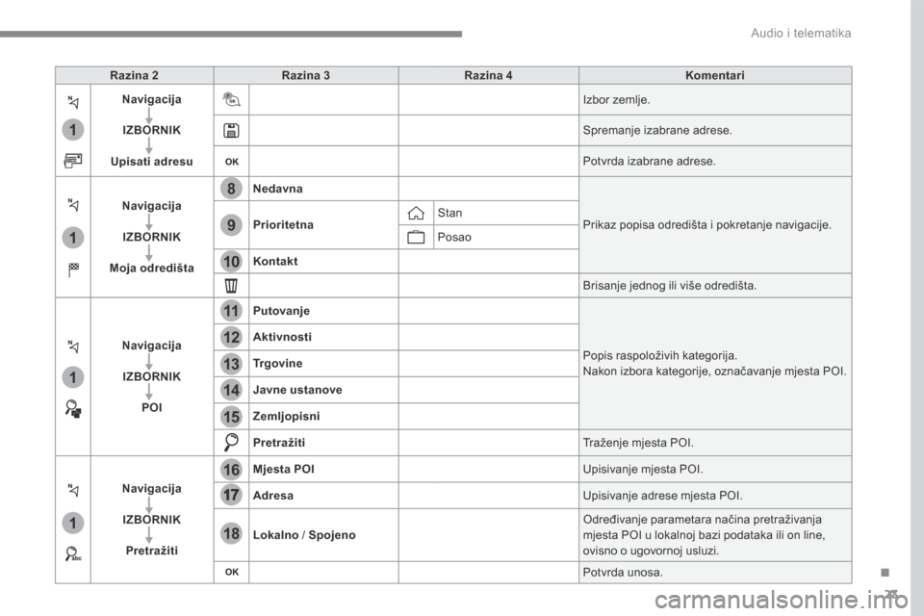Click the country selection globe icon
The image size is (924, 616).
point(231,100)
